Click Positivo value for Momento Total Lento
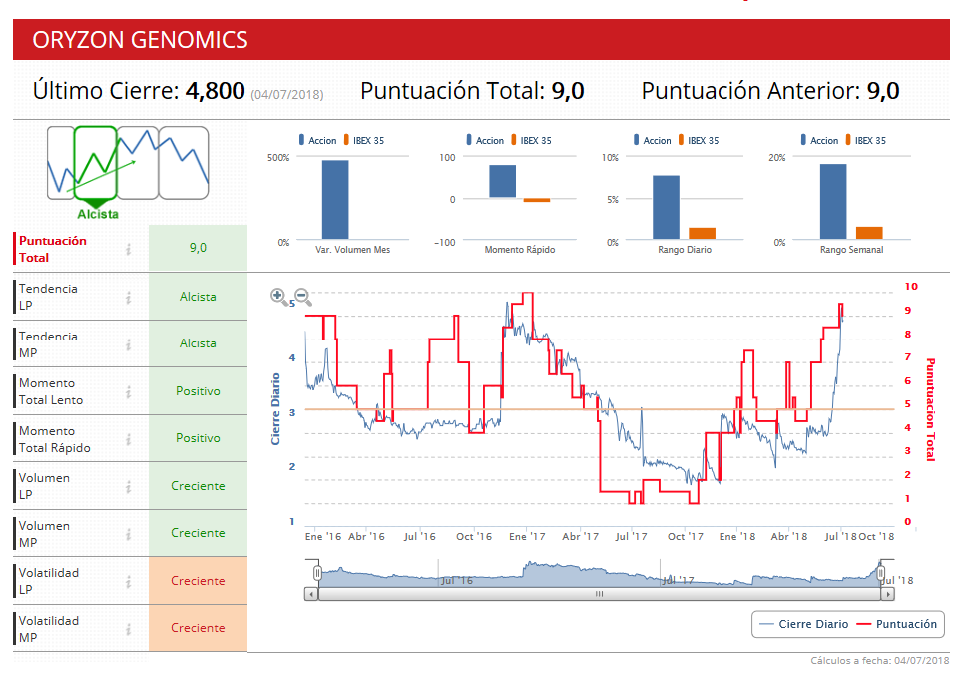The height and width of the screenshot is (681, 963). (x=198, y=391)
